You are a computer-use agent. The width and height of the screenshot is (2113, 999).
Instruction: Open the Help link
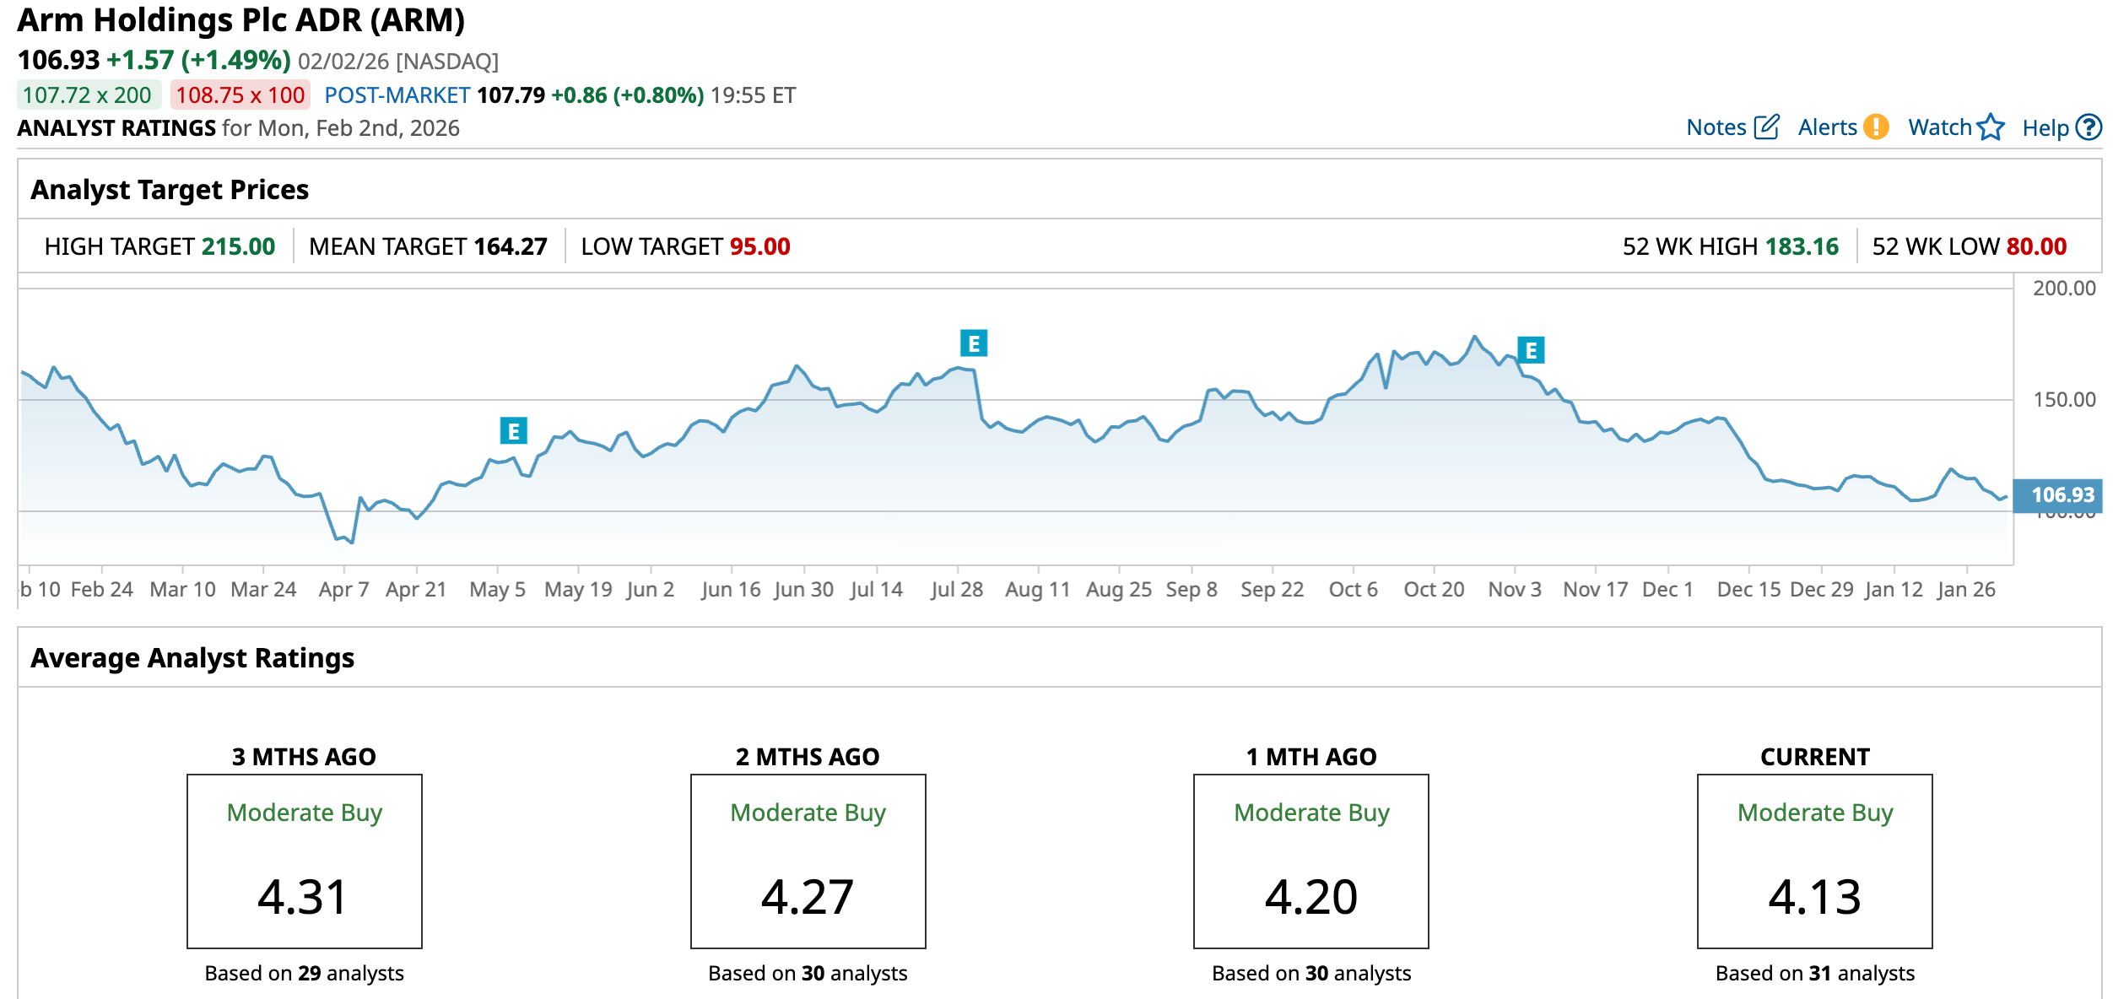(x=2045, y=128)
